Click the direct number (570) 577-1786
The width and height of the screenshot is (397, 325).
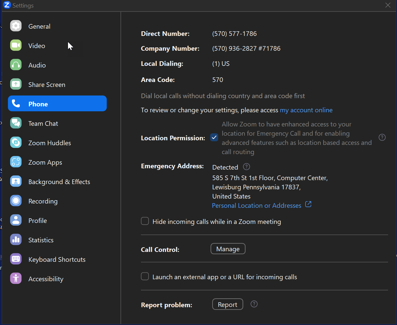234,34
